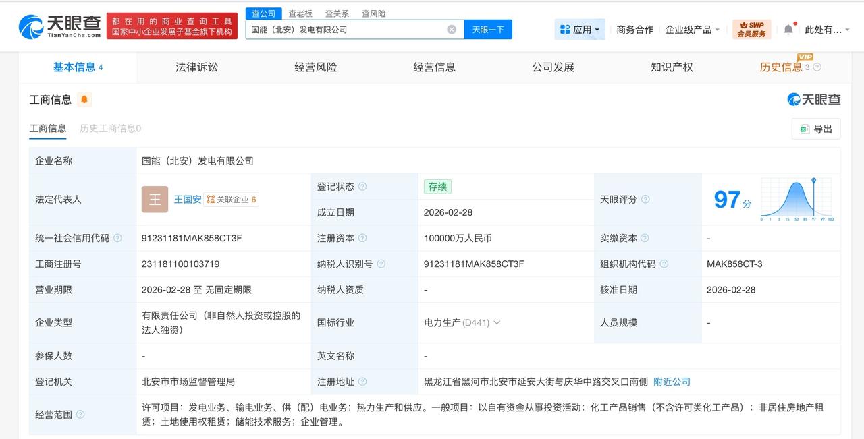Select the 历史工商信息0 tab
864x439 pixels.
110,128
